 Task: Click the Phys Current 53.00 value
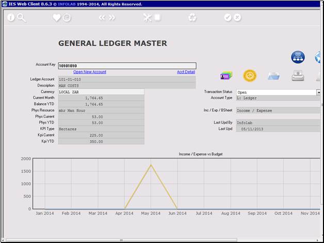tap(101, 117)
